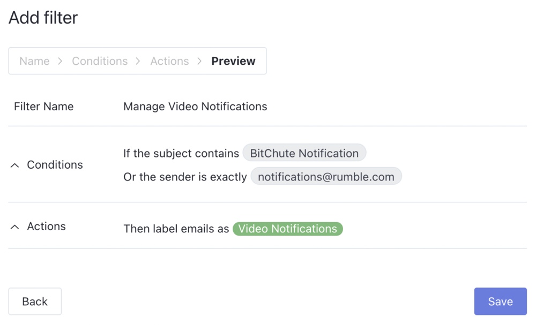Click the green Video Notifications label

(x=287, y=229)
